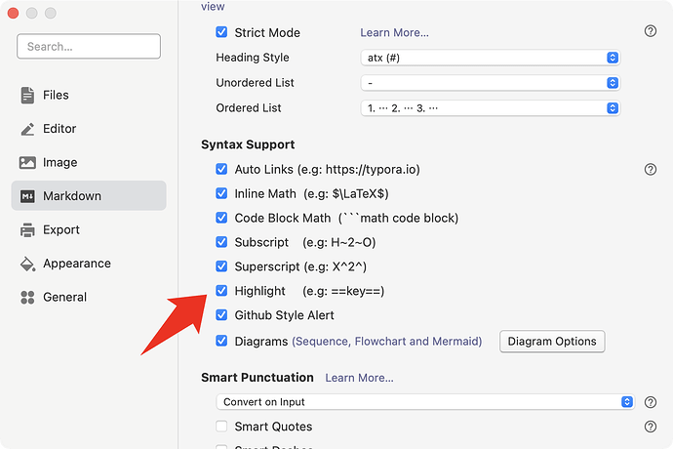Click the Export printer icon
The width and height of the screenshot is (673, 449).
[x=27, y=230]
